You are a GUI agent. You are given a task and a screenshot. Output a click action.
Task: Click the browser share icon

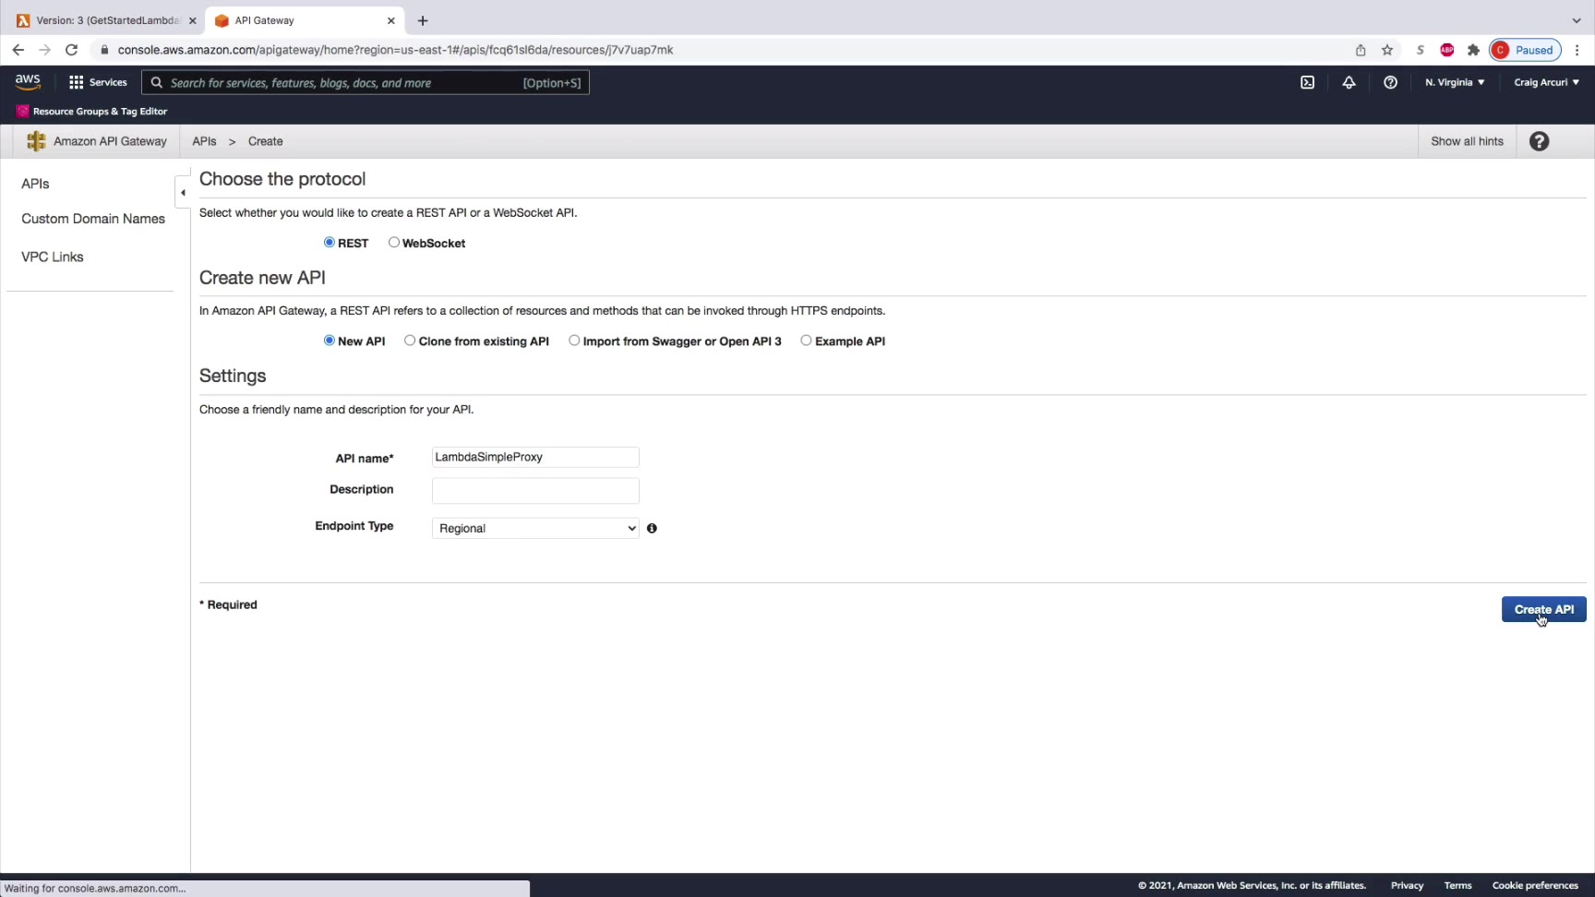tap(1361, 50)
